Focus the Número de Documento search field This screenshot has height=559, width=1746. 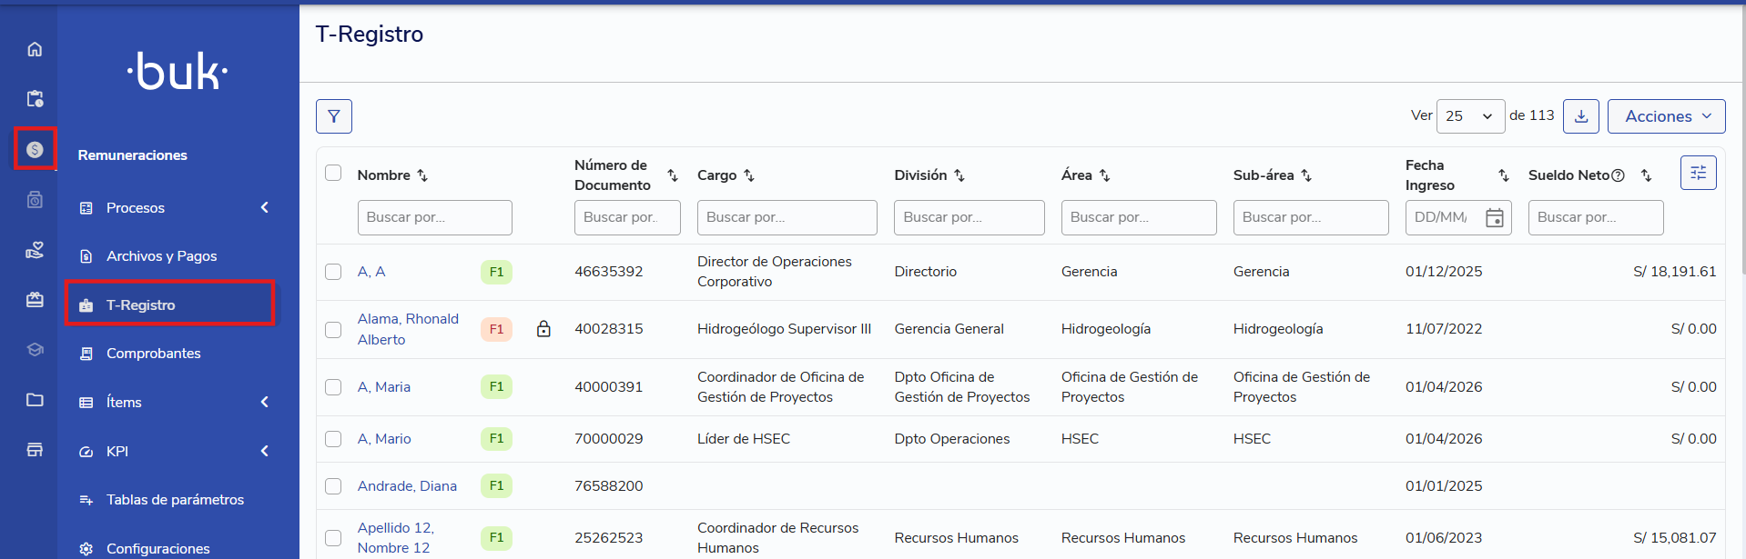pos(627,217)
